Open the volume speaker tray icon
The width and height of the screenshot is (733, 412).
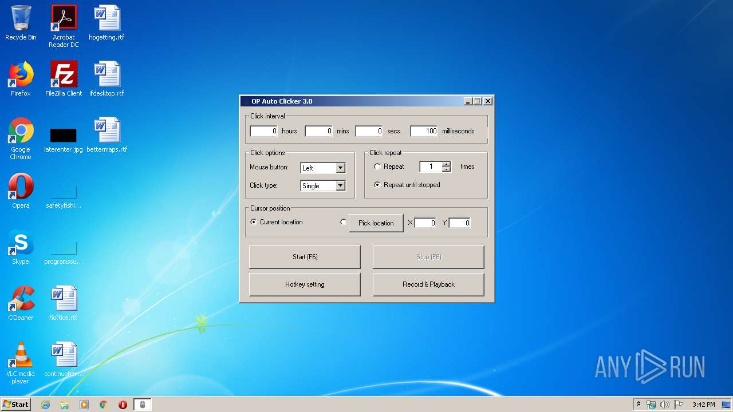(664, 405)
